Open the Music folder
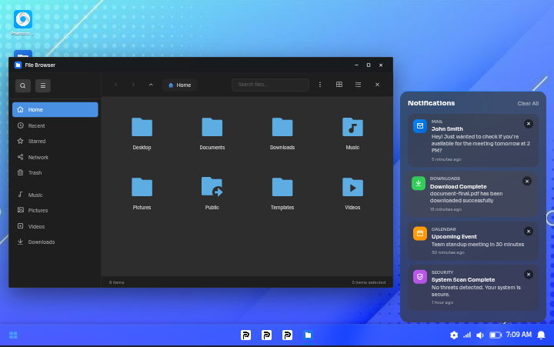The width and height of the screenshot is (554, 347). 352,128
